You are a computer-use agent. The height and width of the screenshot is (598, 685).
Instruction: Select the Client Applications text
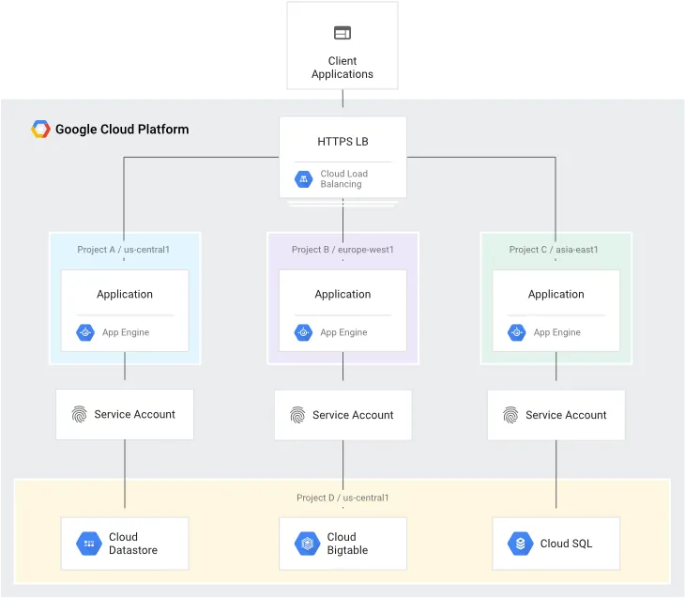[342, 68]
